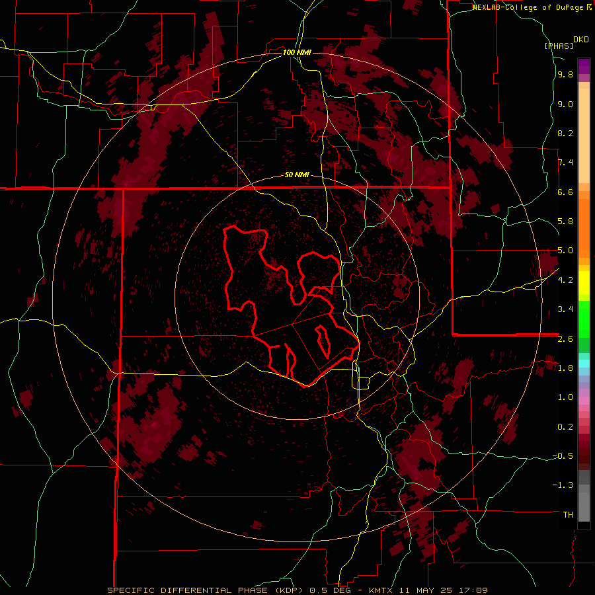Screen dimensions: 595x595
Task: Click the DKD unit label
Action: click(581, 40)
